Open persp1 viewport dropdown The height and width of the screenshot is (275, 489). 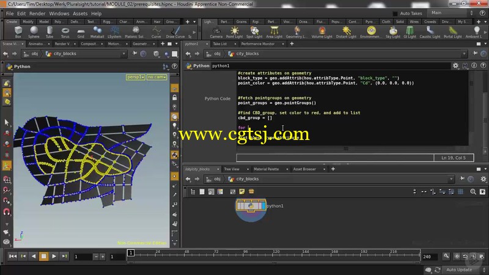[135, 77]
